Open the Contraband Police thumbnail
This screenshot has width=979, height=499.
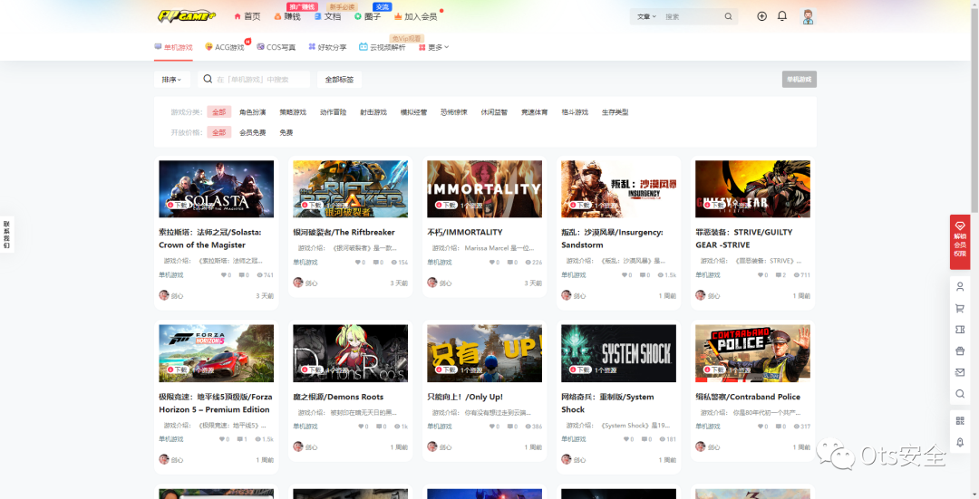pyautogui.click(x=753, y=353)
